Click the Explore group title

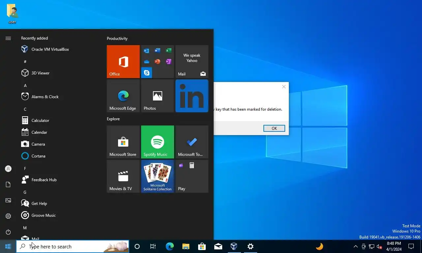click(113, 119)
